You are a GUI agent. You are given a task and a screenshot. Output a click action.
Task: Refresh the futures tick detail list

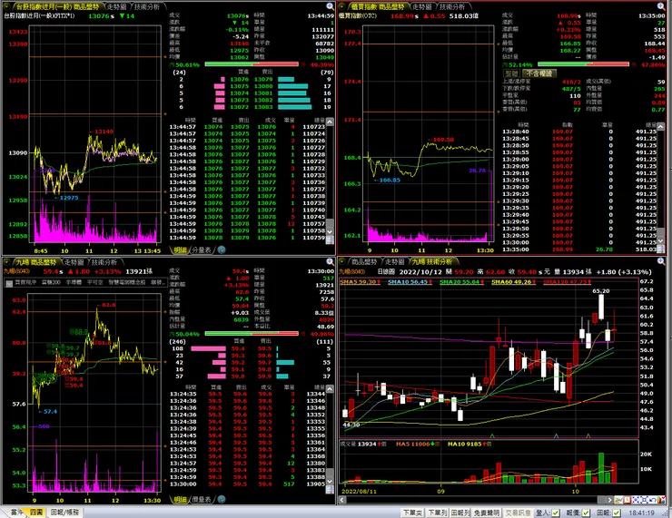pos(222,249)
